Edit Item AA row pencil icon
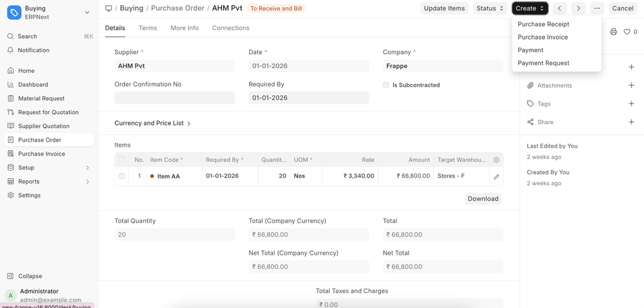 496,177
